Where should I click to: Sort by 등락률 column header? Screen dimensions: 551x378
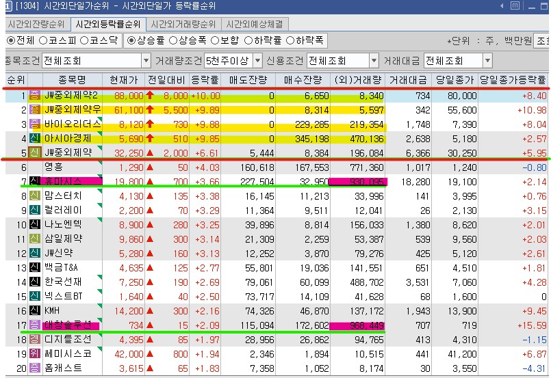205,80
